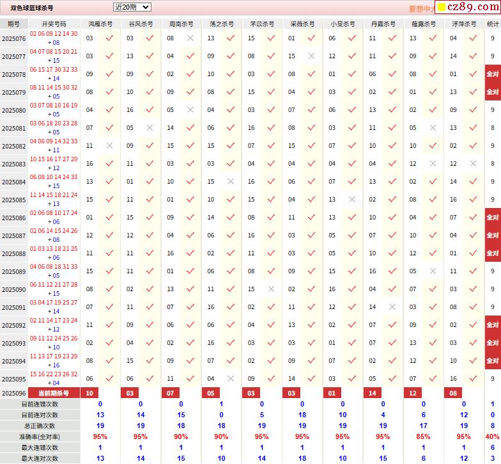Click the X mark in row 2025080
This screenshot has height=464, width=501.
click(x=190, y=110)
